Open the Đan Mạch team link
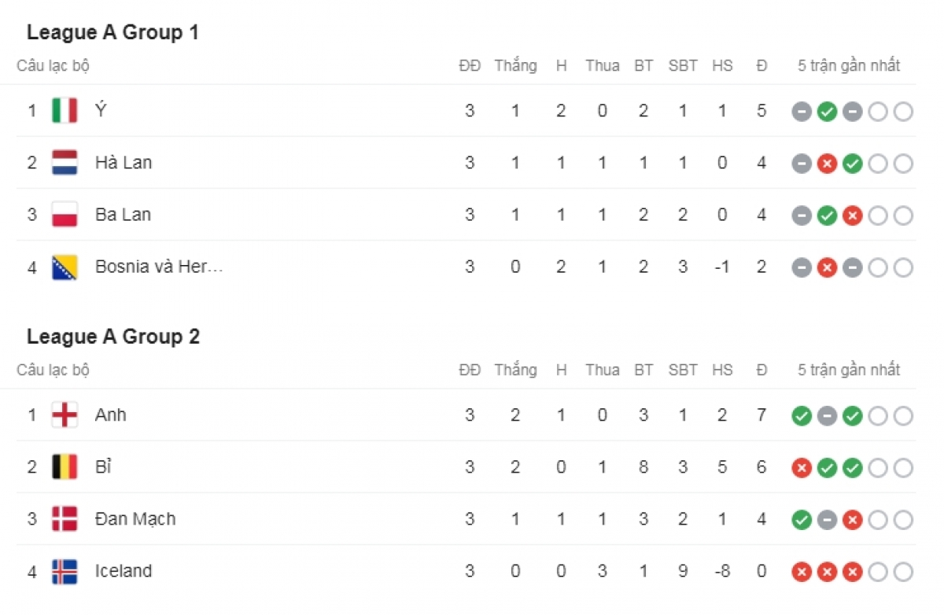This screenshot has width=944, height=615. pos(135,519)
